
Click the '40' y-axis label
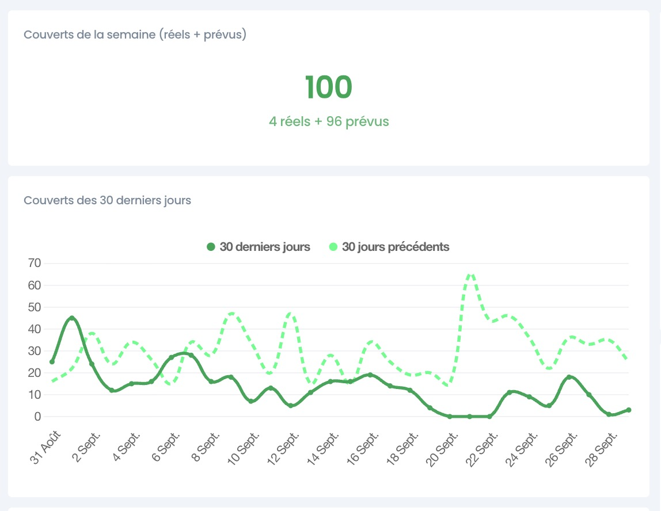coord(35,329)
